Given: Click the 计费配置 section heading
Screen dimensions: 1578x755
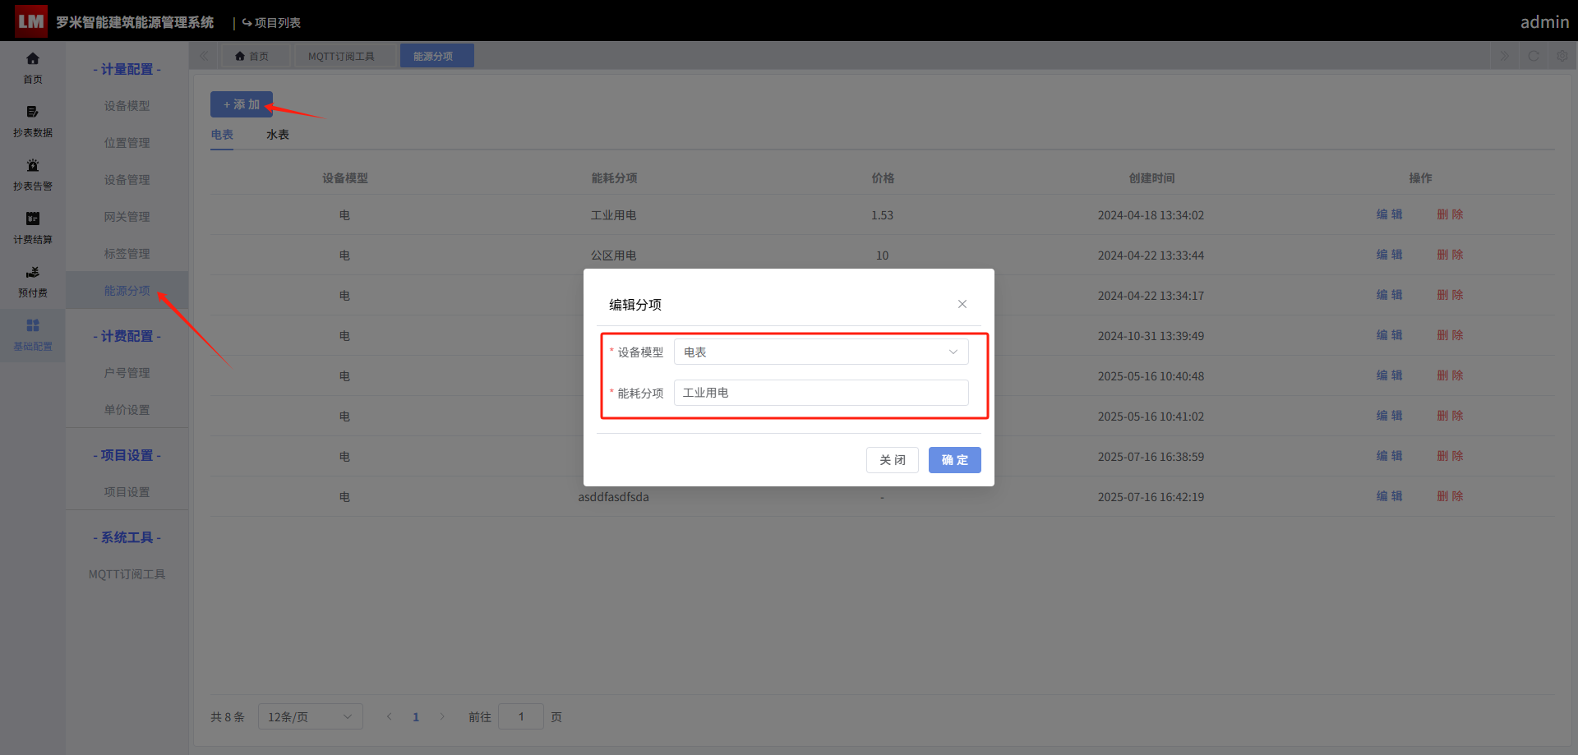Looking at the screenshot, I should click(127, 336).
